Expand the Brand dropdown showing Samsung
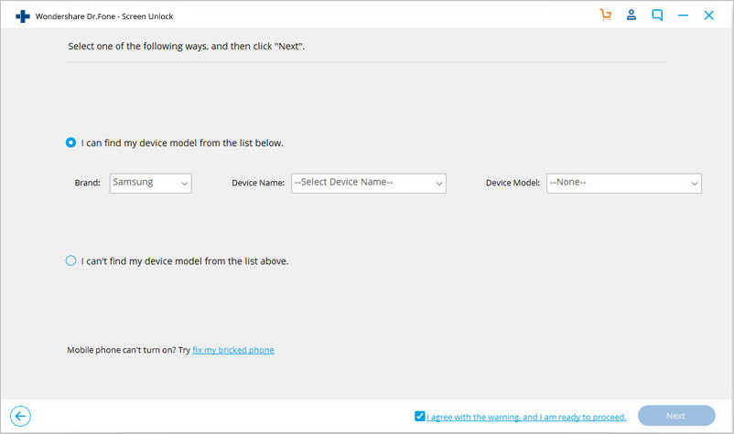 tap(150, 183)
